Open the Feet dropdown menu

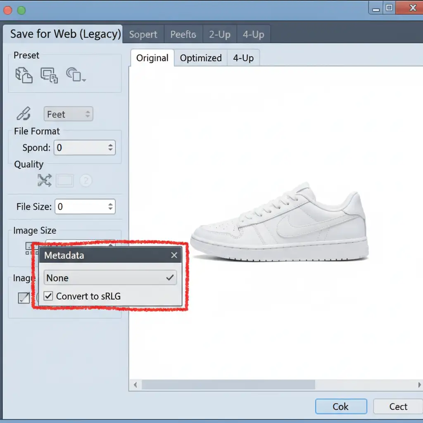pos(68,114)
